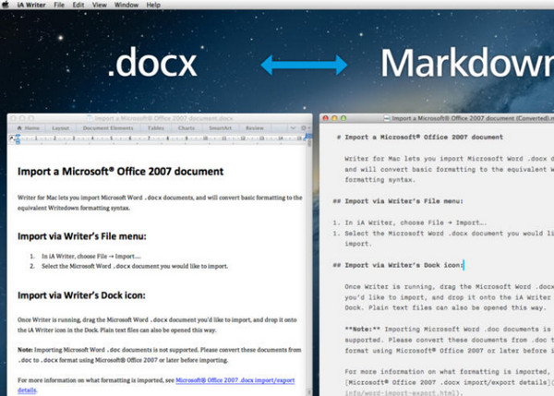This screenshot has height=396, width=554.
Task: Click the tab-stop selector left of the ruler
Action: 11,138
